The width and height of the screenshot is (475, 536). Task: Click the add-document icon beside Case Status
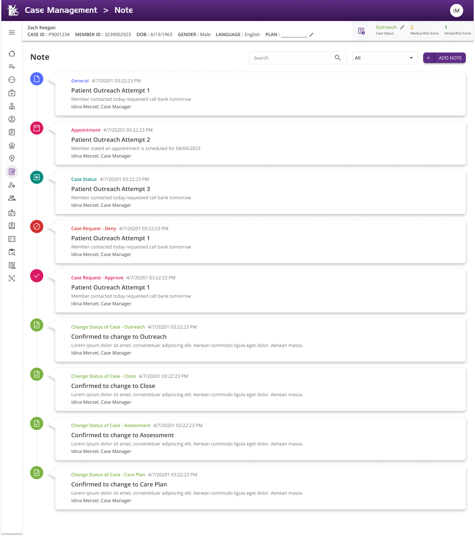361,31
